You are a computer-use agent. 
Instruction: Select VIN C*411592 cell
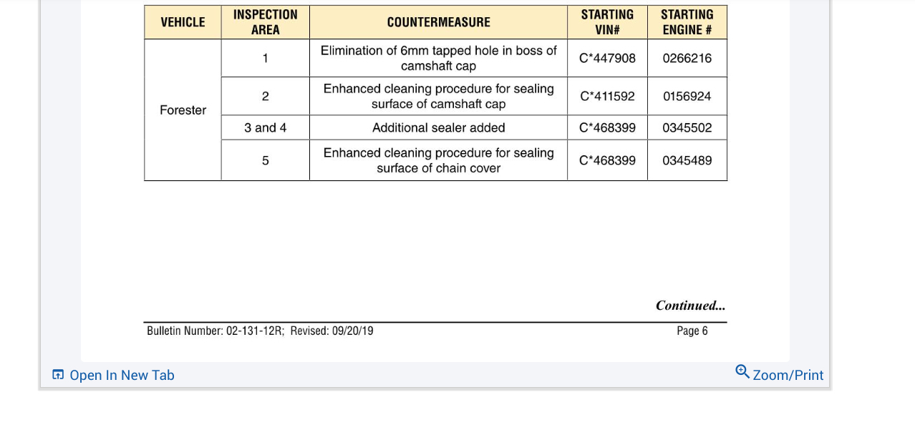coord(607,96)
